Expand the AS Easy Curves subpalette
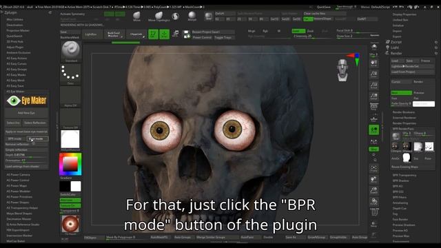The image size is (441, 248). [x=17, y=64]
